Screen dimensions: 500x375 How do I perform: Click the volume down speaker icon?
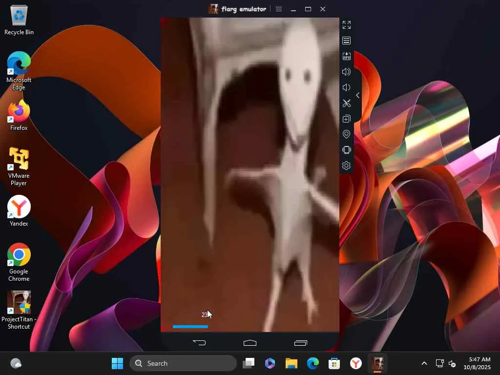tap(346, 87)
